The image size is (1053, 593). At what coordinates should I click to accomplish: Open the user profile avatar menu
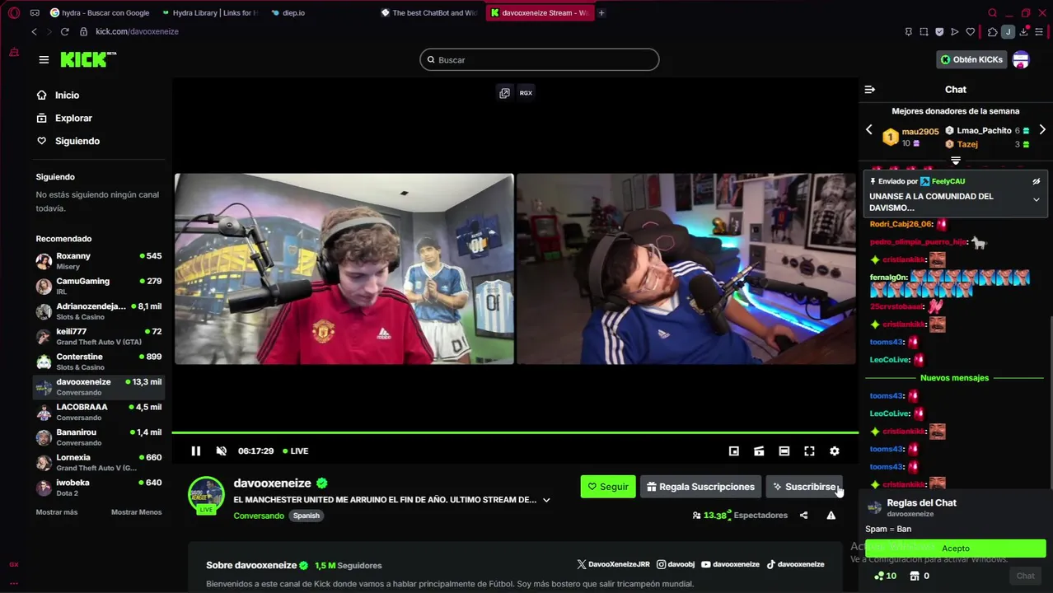pyautogui.click(x=1021, y=59)
